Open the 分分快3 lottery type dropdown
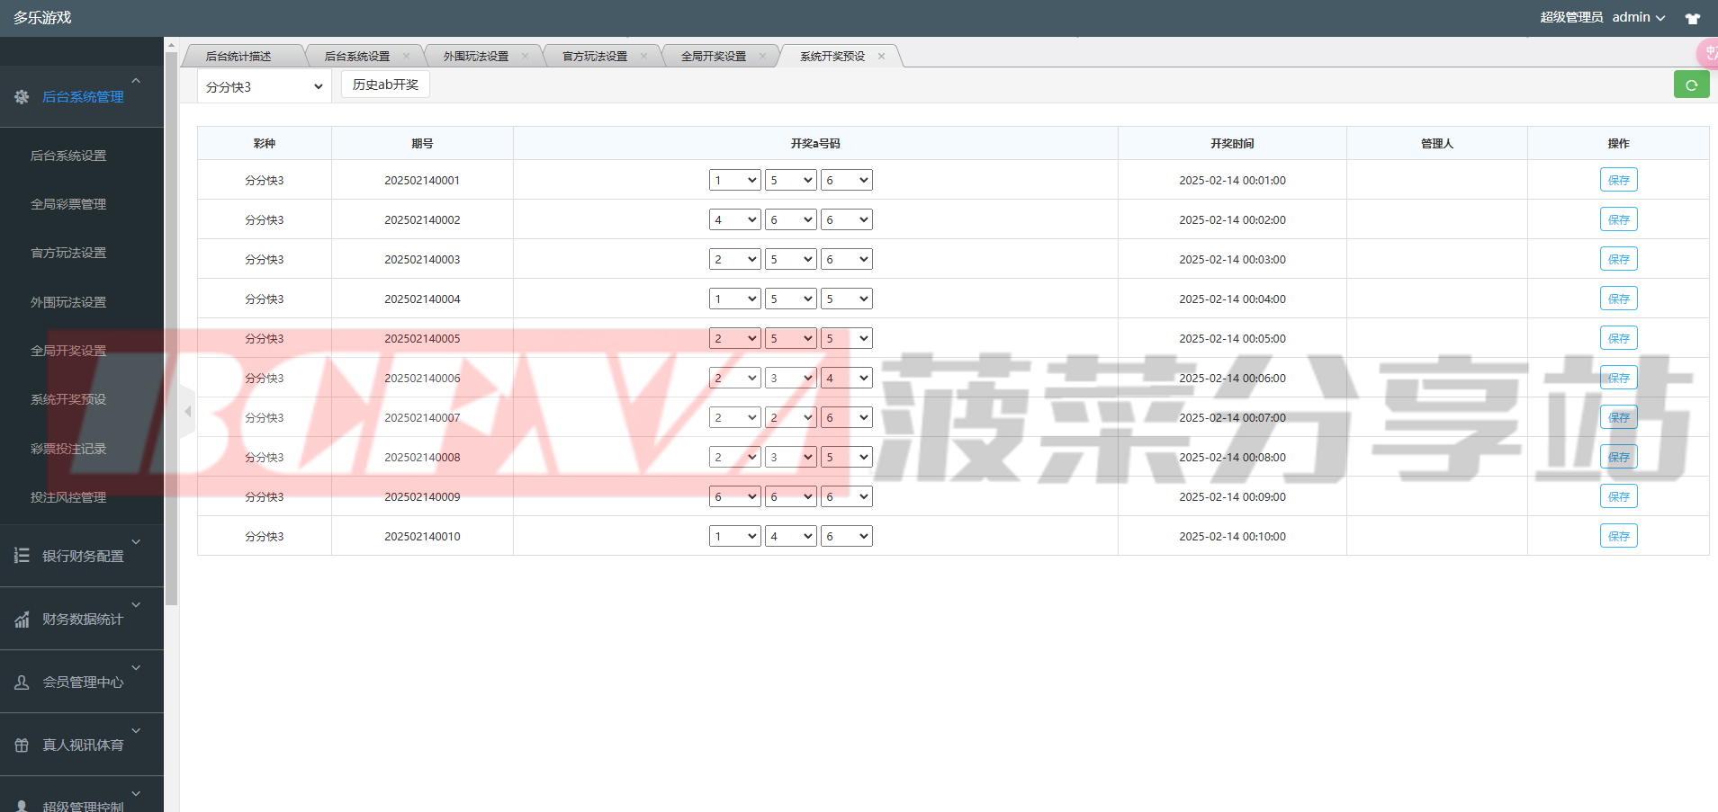 coord(264,86)
